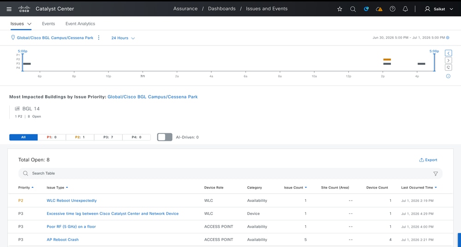Screen dimensions: 461x247
Task: Filter issues by P2: 1
Action: [x=80, y=137]
